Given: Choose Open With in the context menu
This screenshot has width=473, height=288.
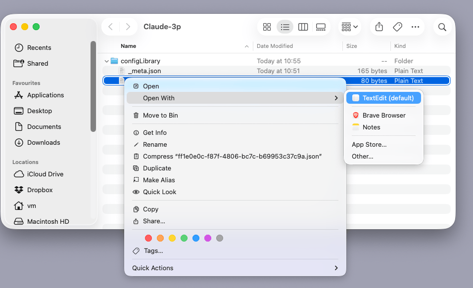Looking at the screenshot, I should pyautogui.click(x=235, y=98).
